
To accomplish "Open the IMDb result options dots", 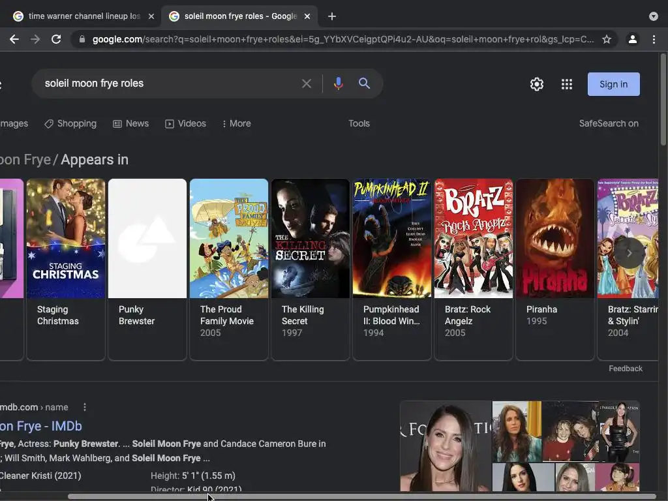I will tap(85, 407).
